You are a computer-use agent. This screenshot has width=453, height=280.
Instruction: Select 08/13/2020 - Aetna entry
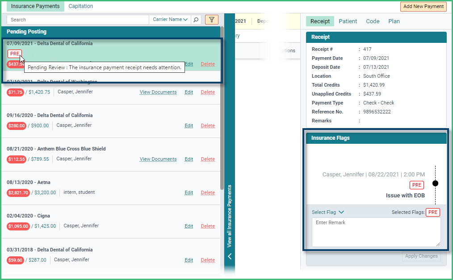[x=28, y=182]
